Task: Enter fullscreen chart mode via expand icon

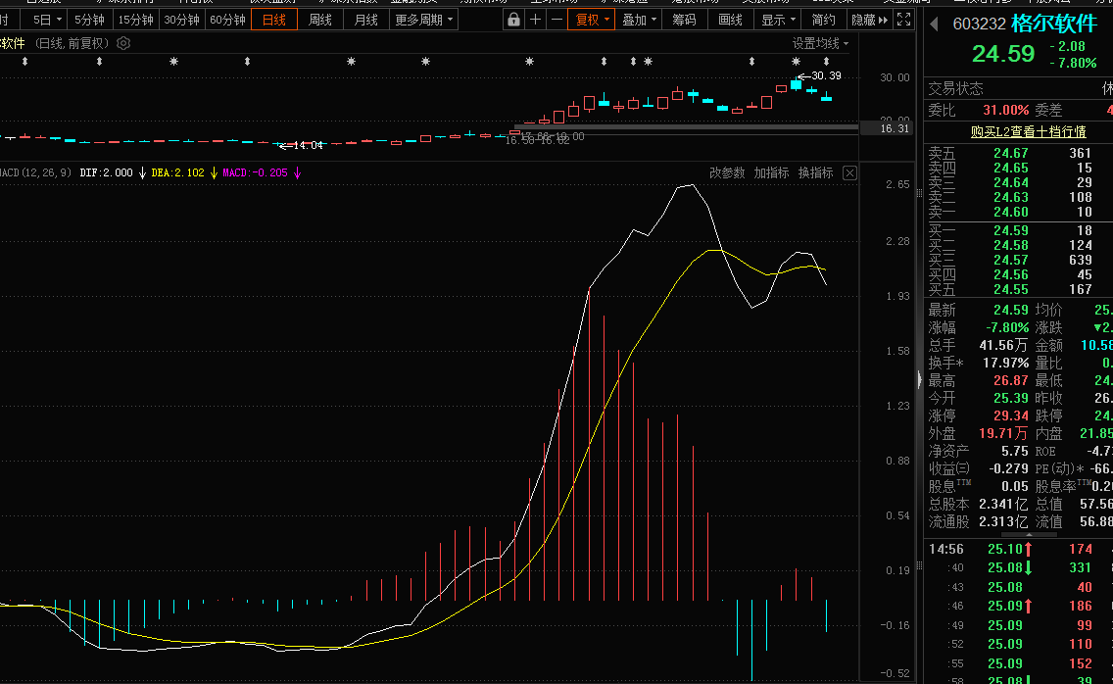Action: pyautogui.click(x=903, y=20)
